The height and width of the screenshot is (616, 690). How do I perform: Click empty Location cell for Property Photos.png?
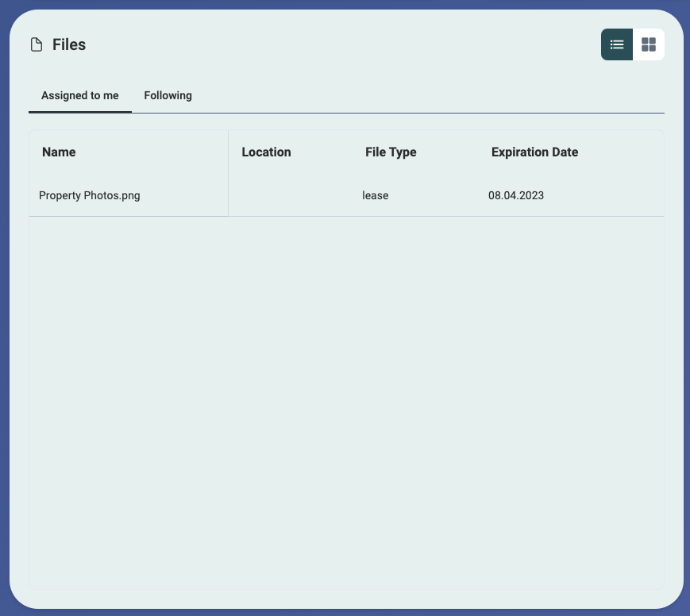(286, 195)
